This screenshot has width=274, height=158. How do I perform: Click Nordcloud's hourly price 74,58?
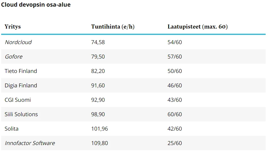click(x=98, y=42)
